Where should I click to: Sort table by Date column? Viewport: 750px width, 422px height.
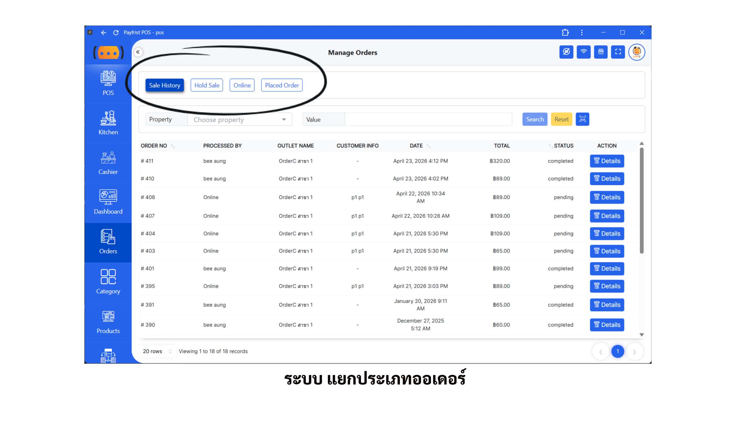428,146
